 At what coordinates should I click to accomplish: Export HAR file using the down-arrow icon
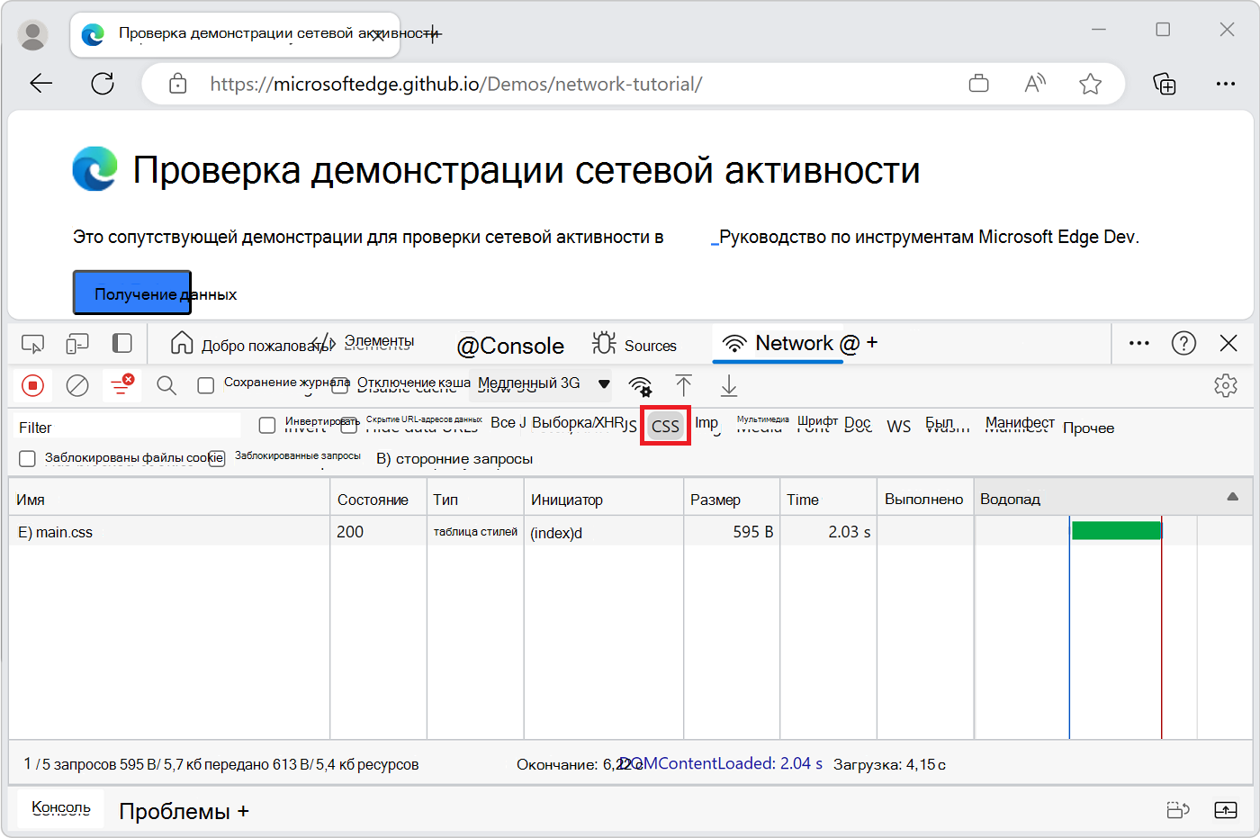click(x=728, y=385)
